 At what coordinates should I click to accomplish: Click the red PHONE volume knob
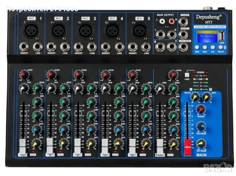201,110
